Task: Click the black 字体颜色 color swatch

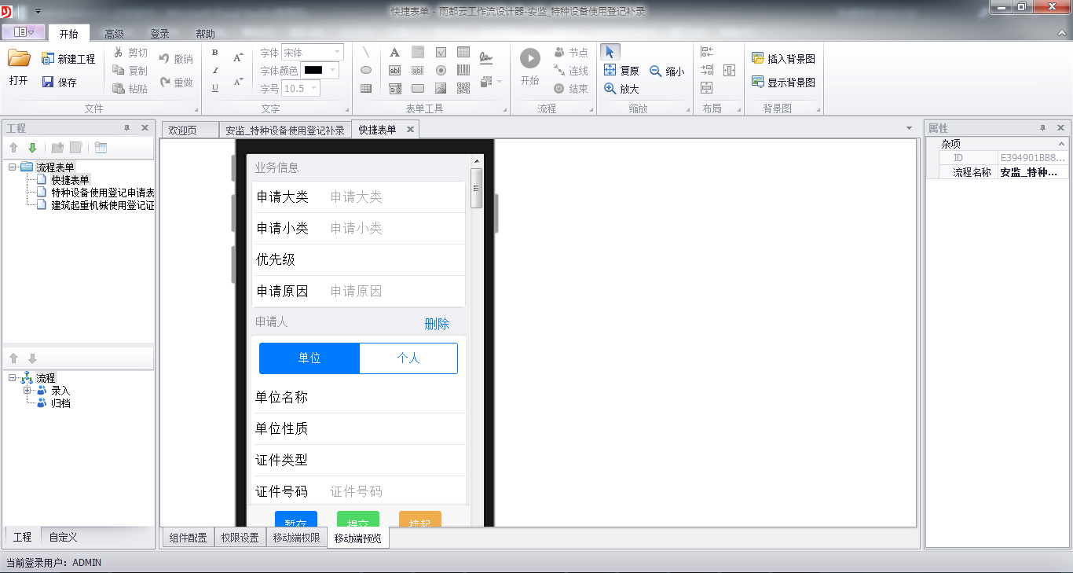Action: [313, 70]
